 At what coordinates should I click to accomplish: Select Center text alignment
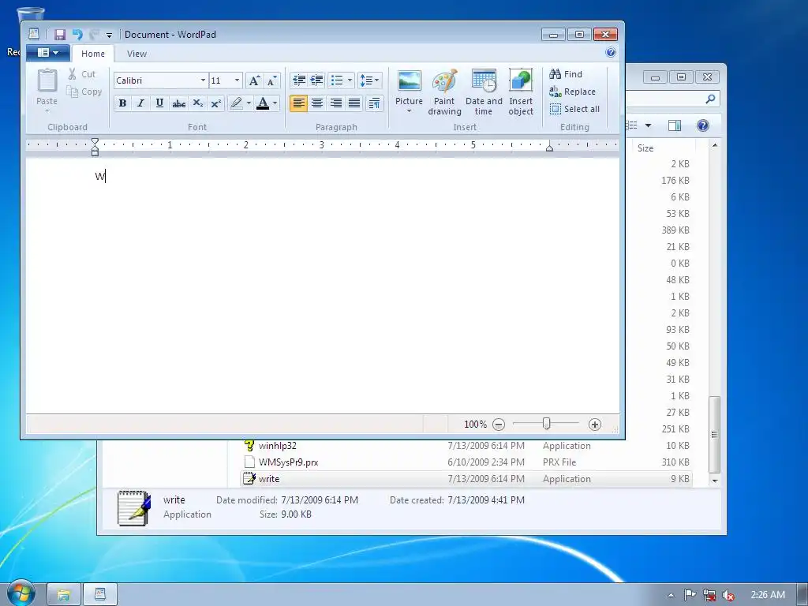pyautogui.click(x=317, y=103)
